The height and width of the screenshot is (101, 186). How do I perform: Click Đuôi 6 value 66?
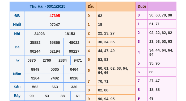click(x=151, y=72)
